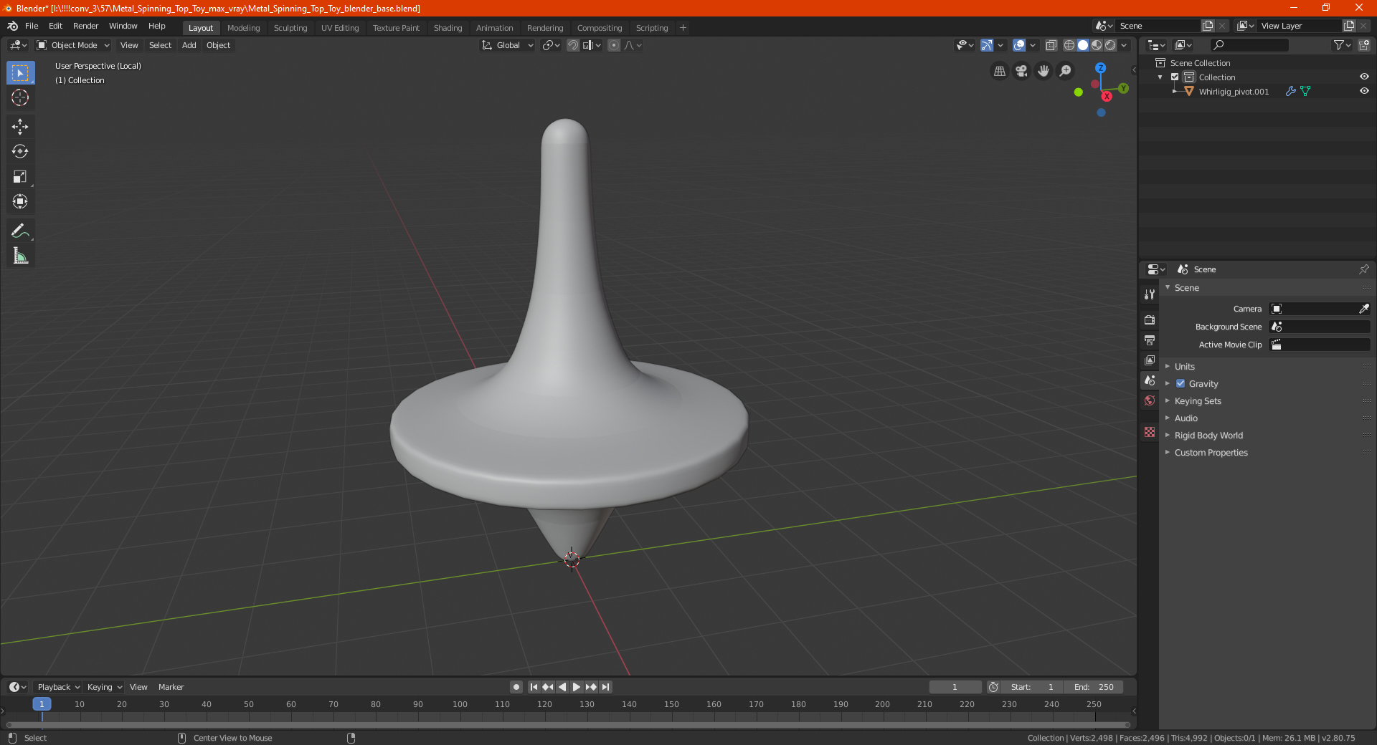The height and width of the screenshot is (745, 1377).
Task: Toggle snapping magnet button
Action: 573,45
